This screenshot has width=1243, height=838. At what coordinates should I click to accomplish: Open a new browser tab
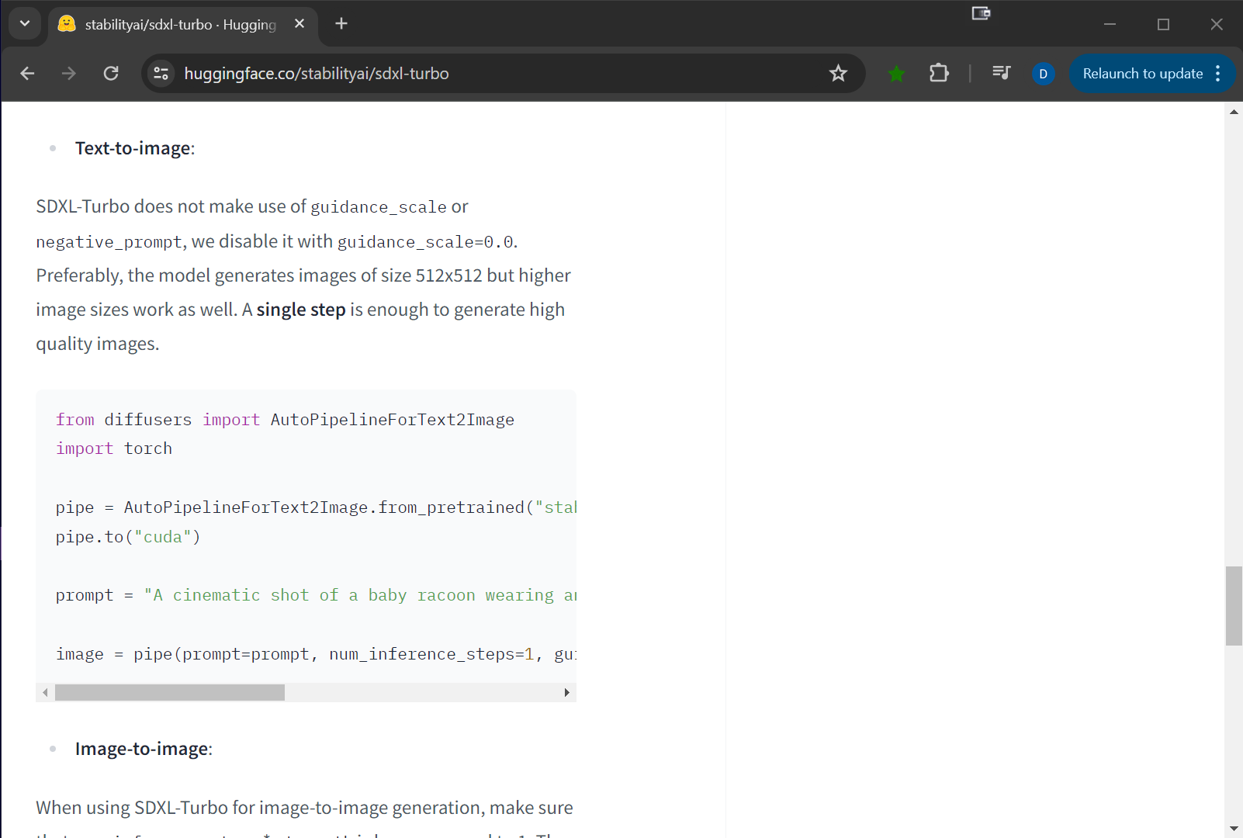(x=341, y=23)
